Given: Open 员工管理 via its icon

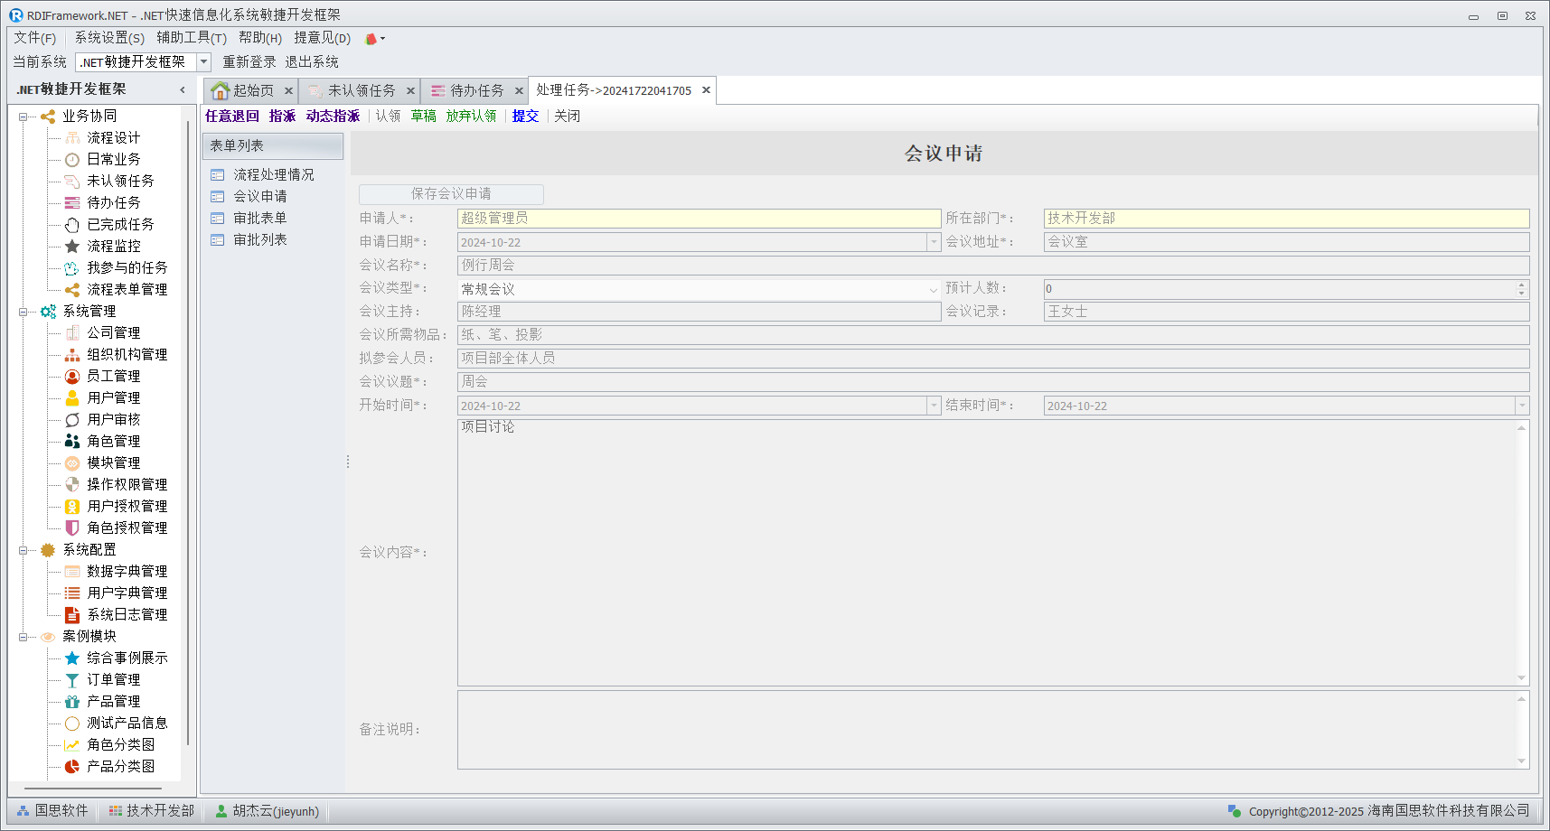Looking at the screenshot, I should click(72, 377).
